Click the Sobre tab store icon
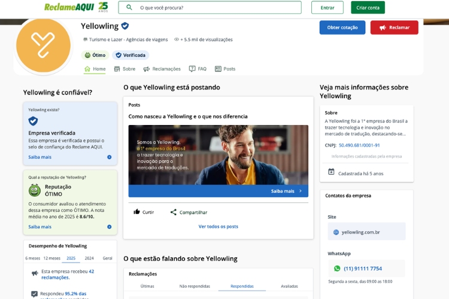This screenshot has height=299, width=449. tap(117, 69)
